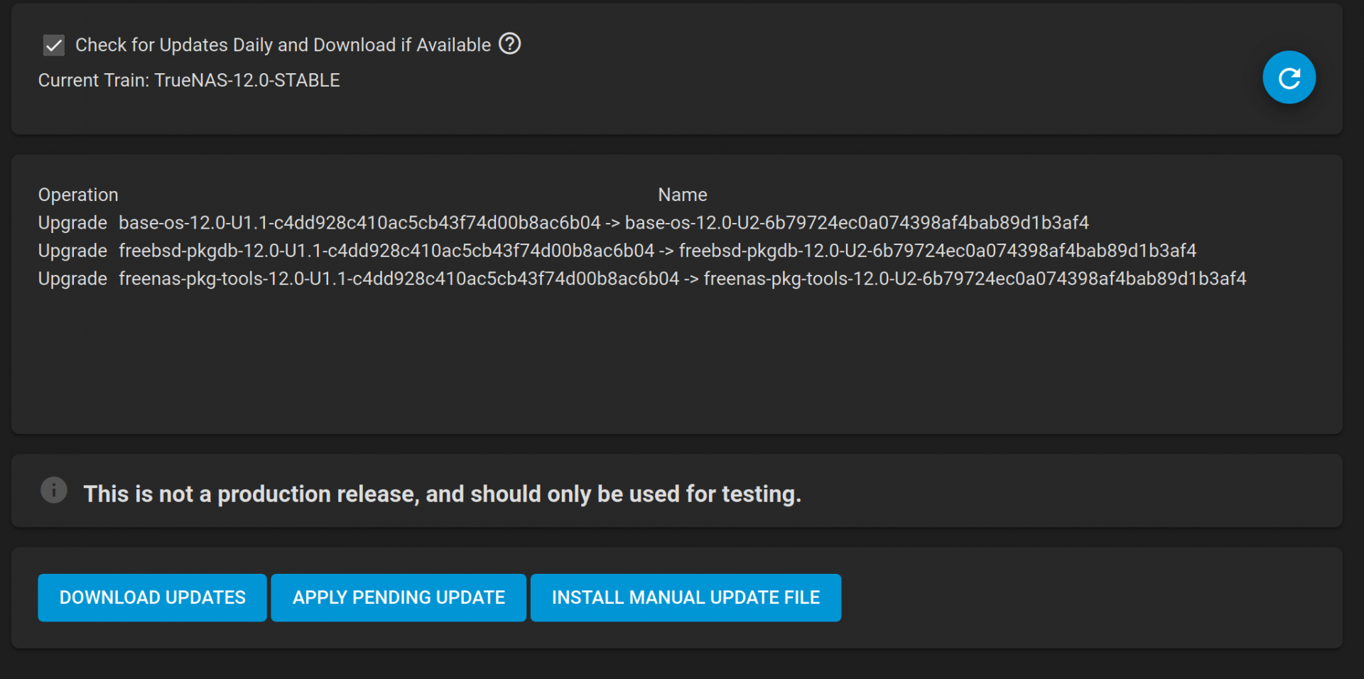Viewport: 1364px width, 679px height.
Task: Select the base-os-12.0-U1.1 source package text
Action: tap(359, 223)
